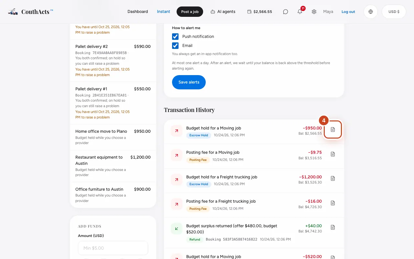This screenshot has width=414, height=259.
Task: Open the chat messages icon
Action: [x=286, y=12]
